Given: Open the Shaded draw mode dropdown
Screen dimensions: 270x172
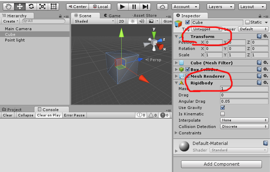Looking at the screenshot, I should tap(94, 21).
